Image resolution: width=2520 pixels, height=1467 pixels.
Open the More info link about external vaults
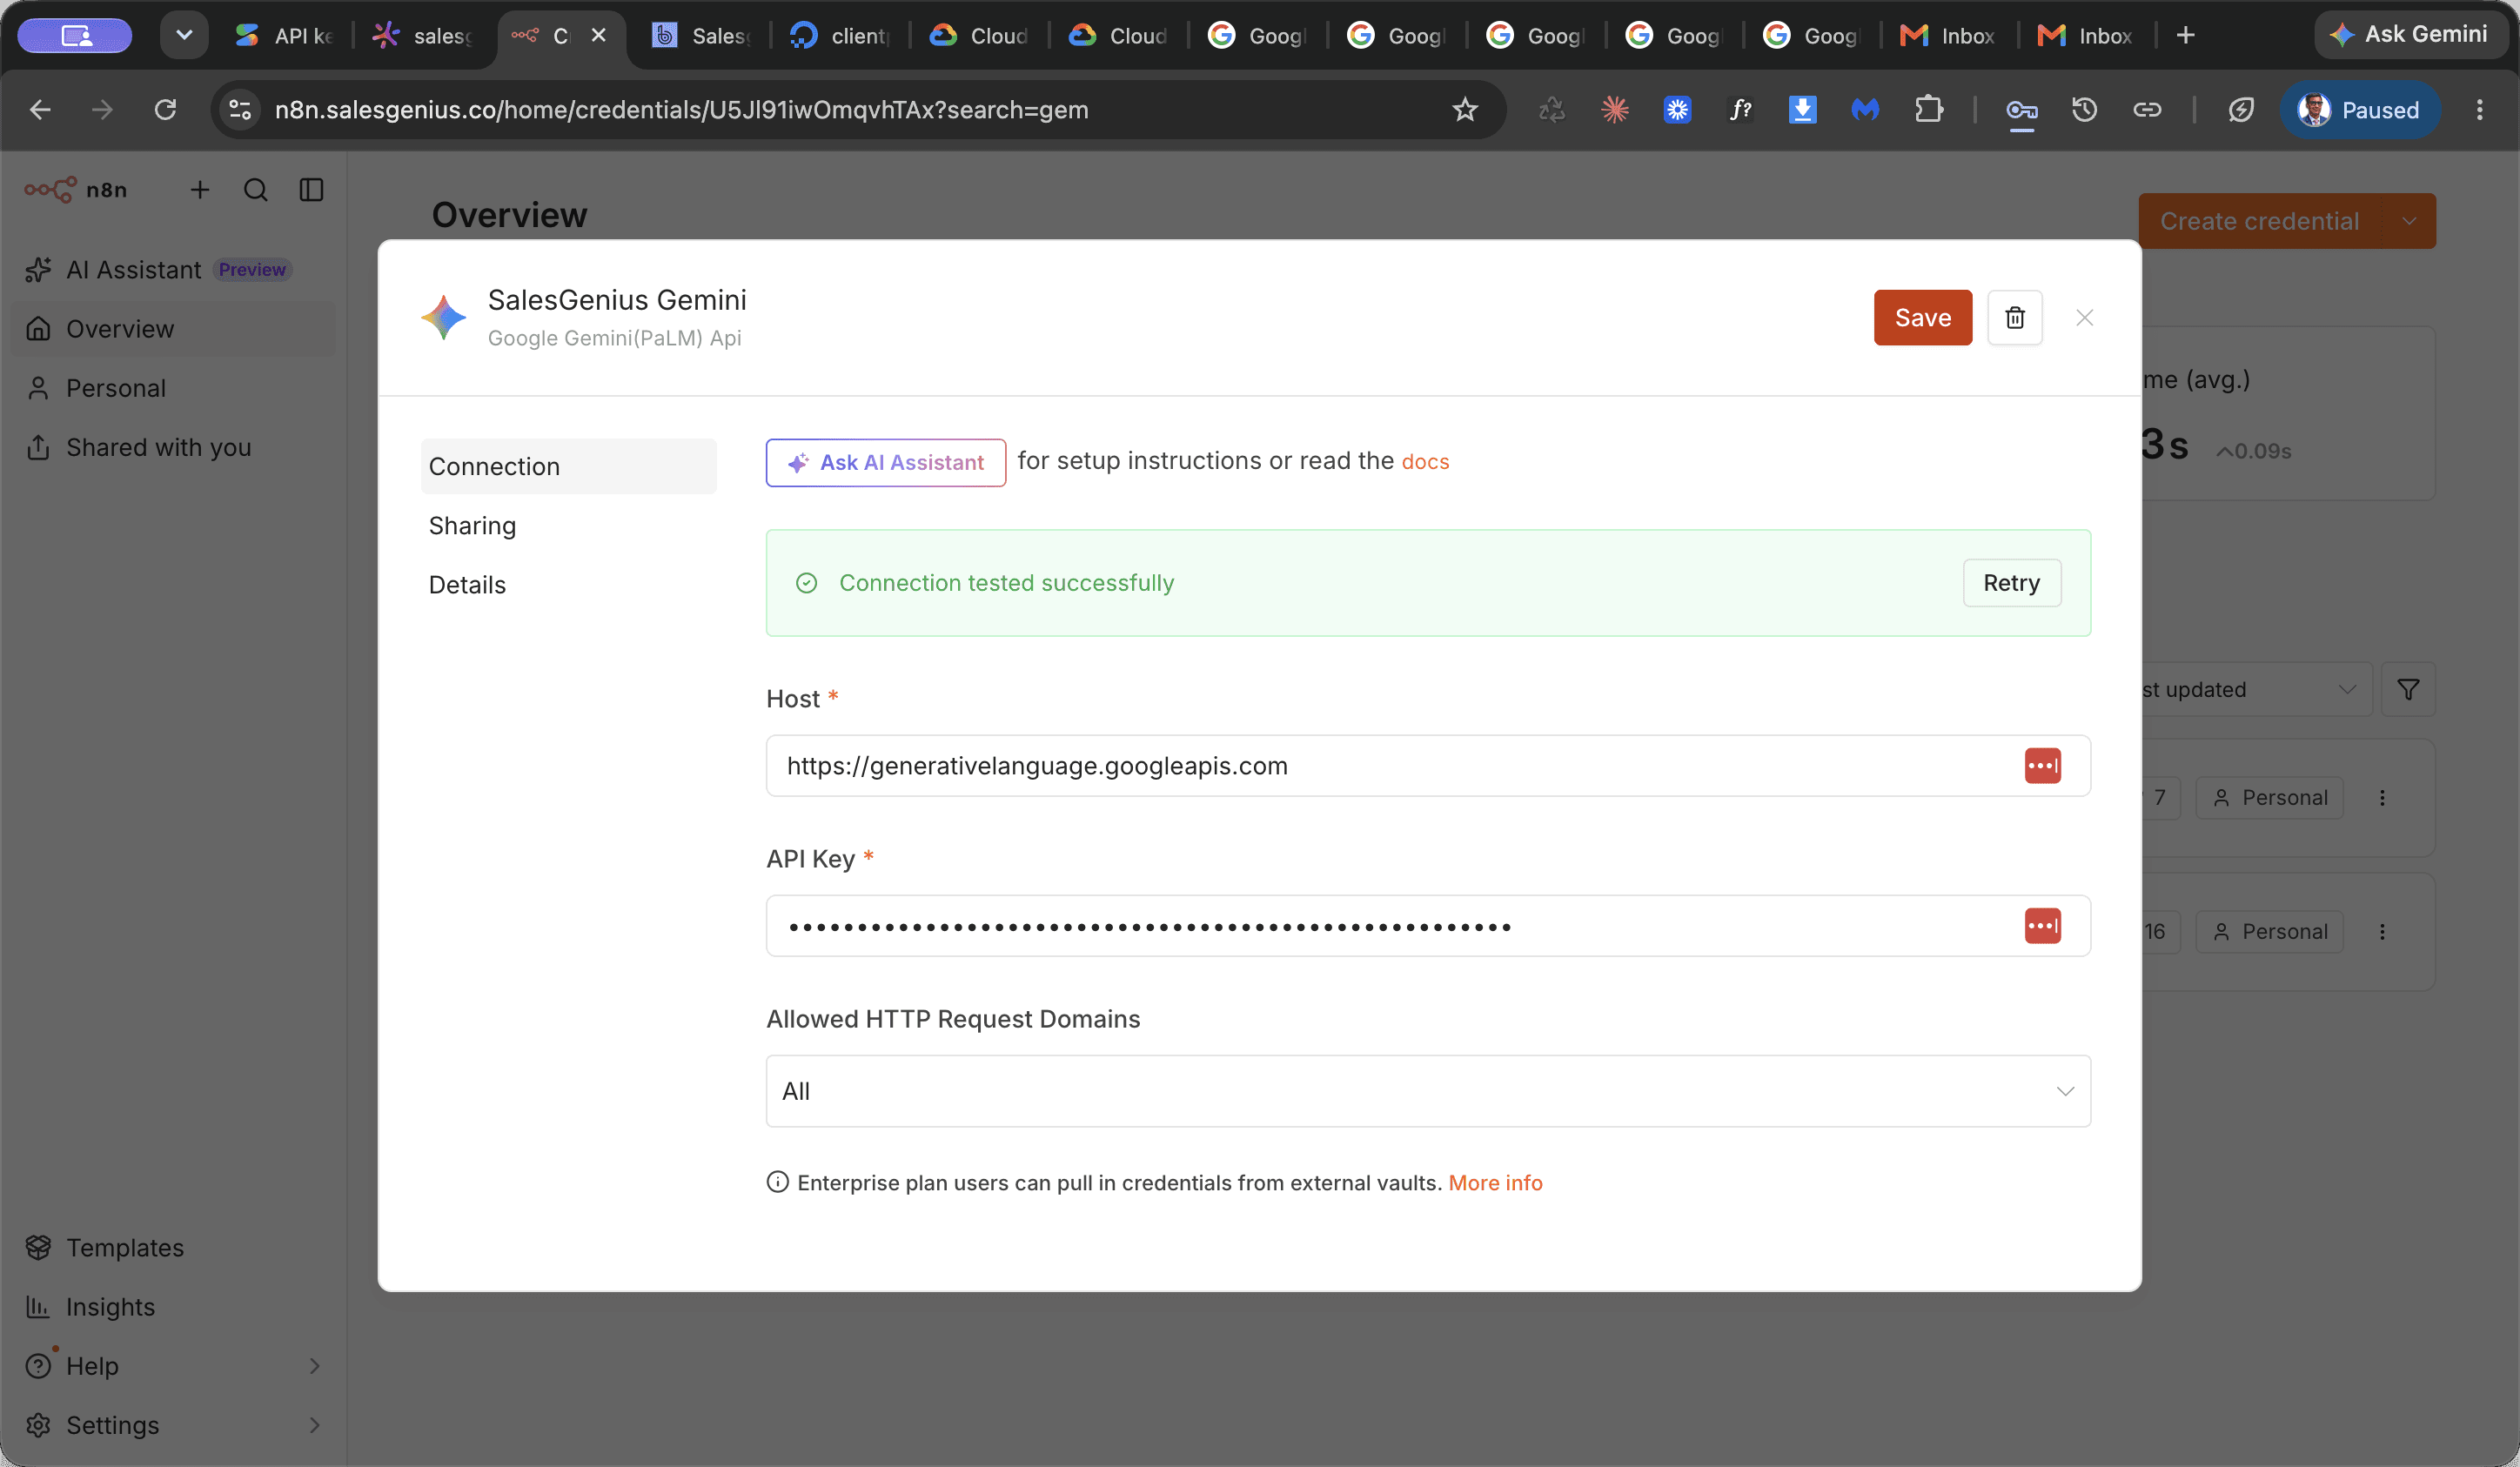tap(1495, 1183)
